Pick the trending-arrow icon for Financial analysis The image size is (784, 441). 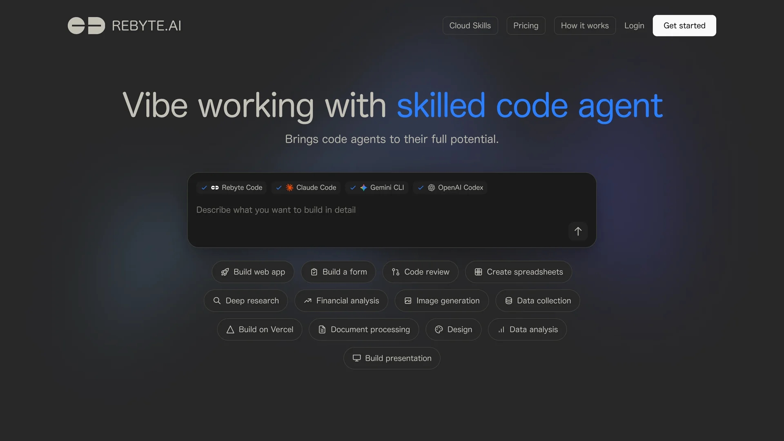point(308,301)
